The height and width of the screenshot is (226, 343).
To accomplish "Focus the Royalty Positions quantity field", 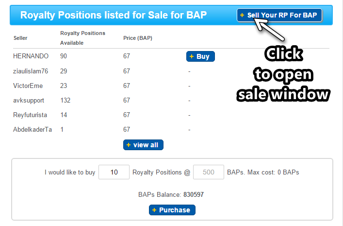I will coord(114,172).
